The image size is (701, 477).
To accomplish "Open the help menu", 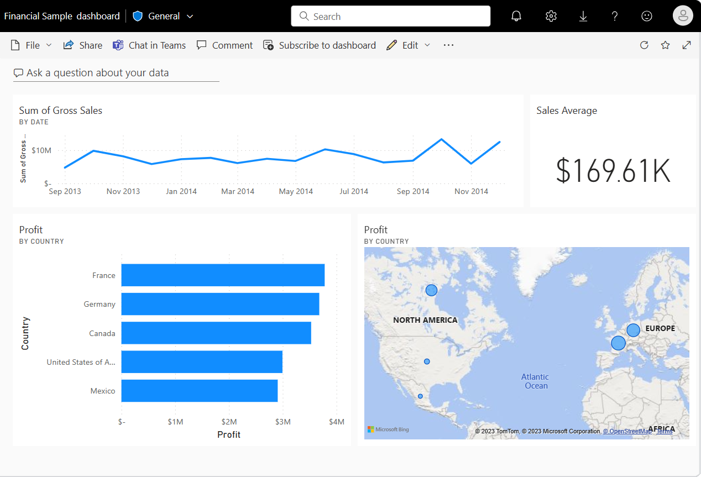I will click(614, 15).
